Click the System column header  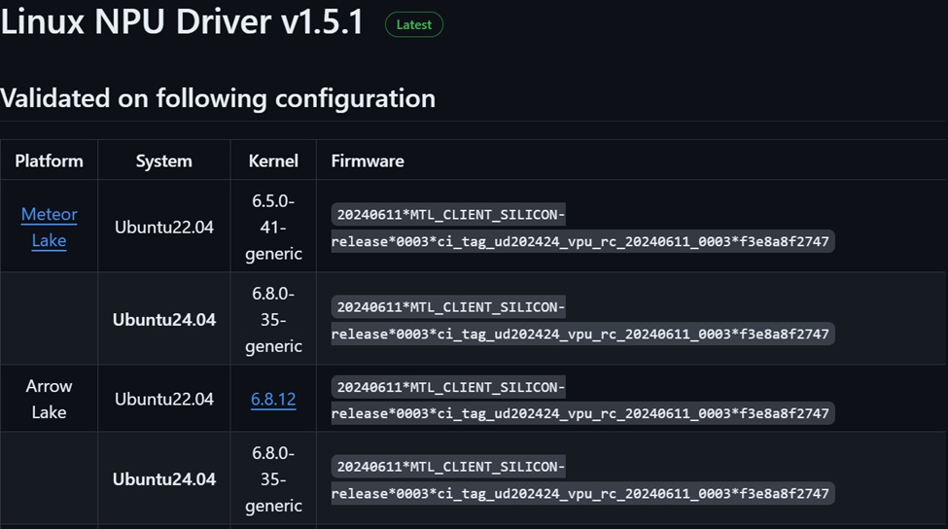point(164,160)
